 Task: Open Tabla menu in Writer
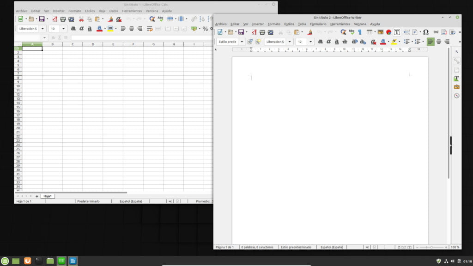pyautogui.click(x=302, y=24)
